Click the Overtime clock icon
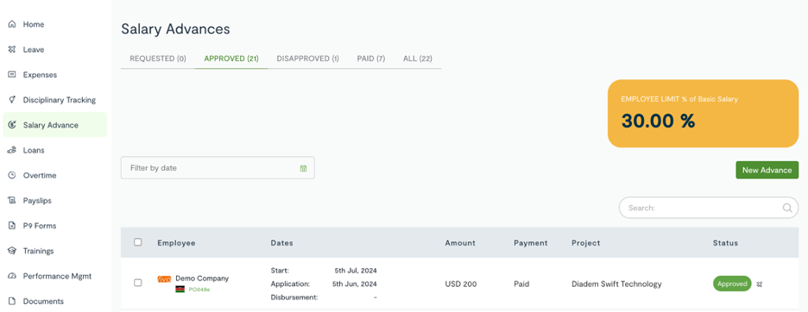This screenshot has width=808, height=312. (12, 176)
